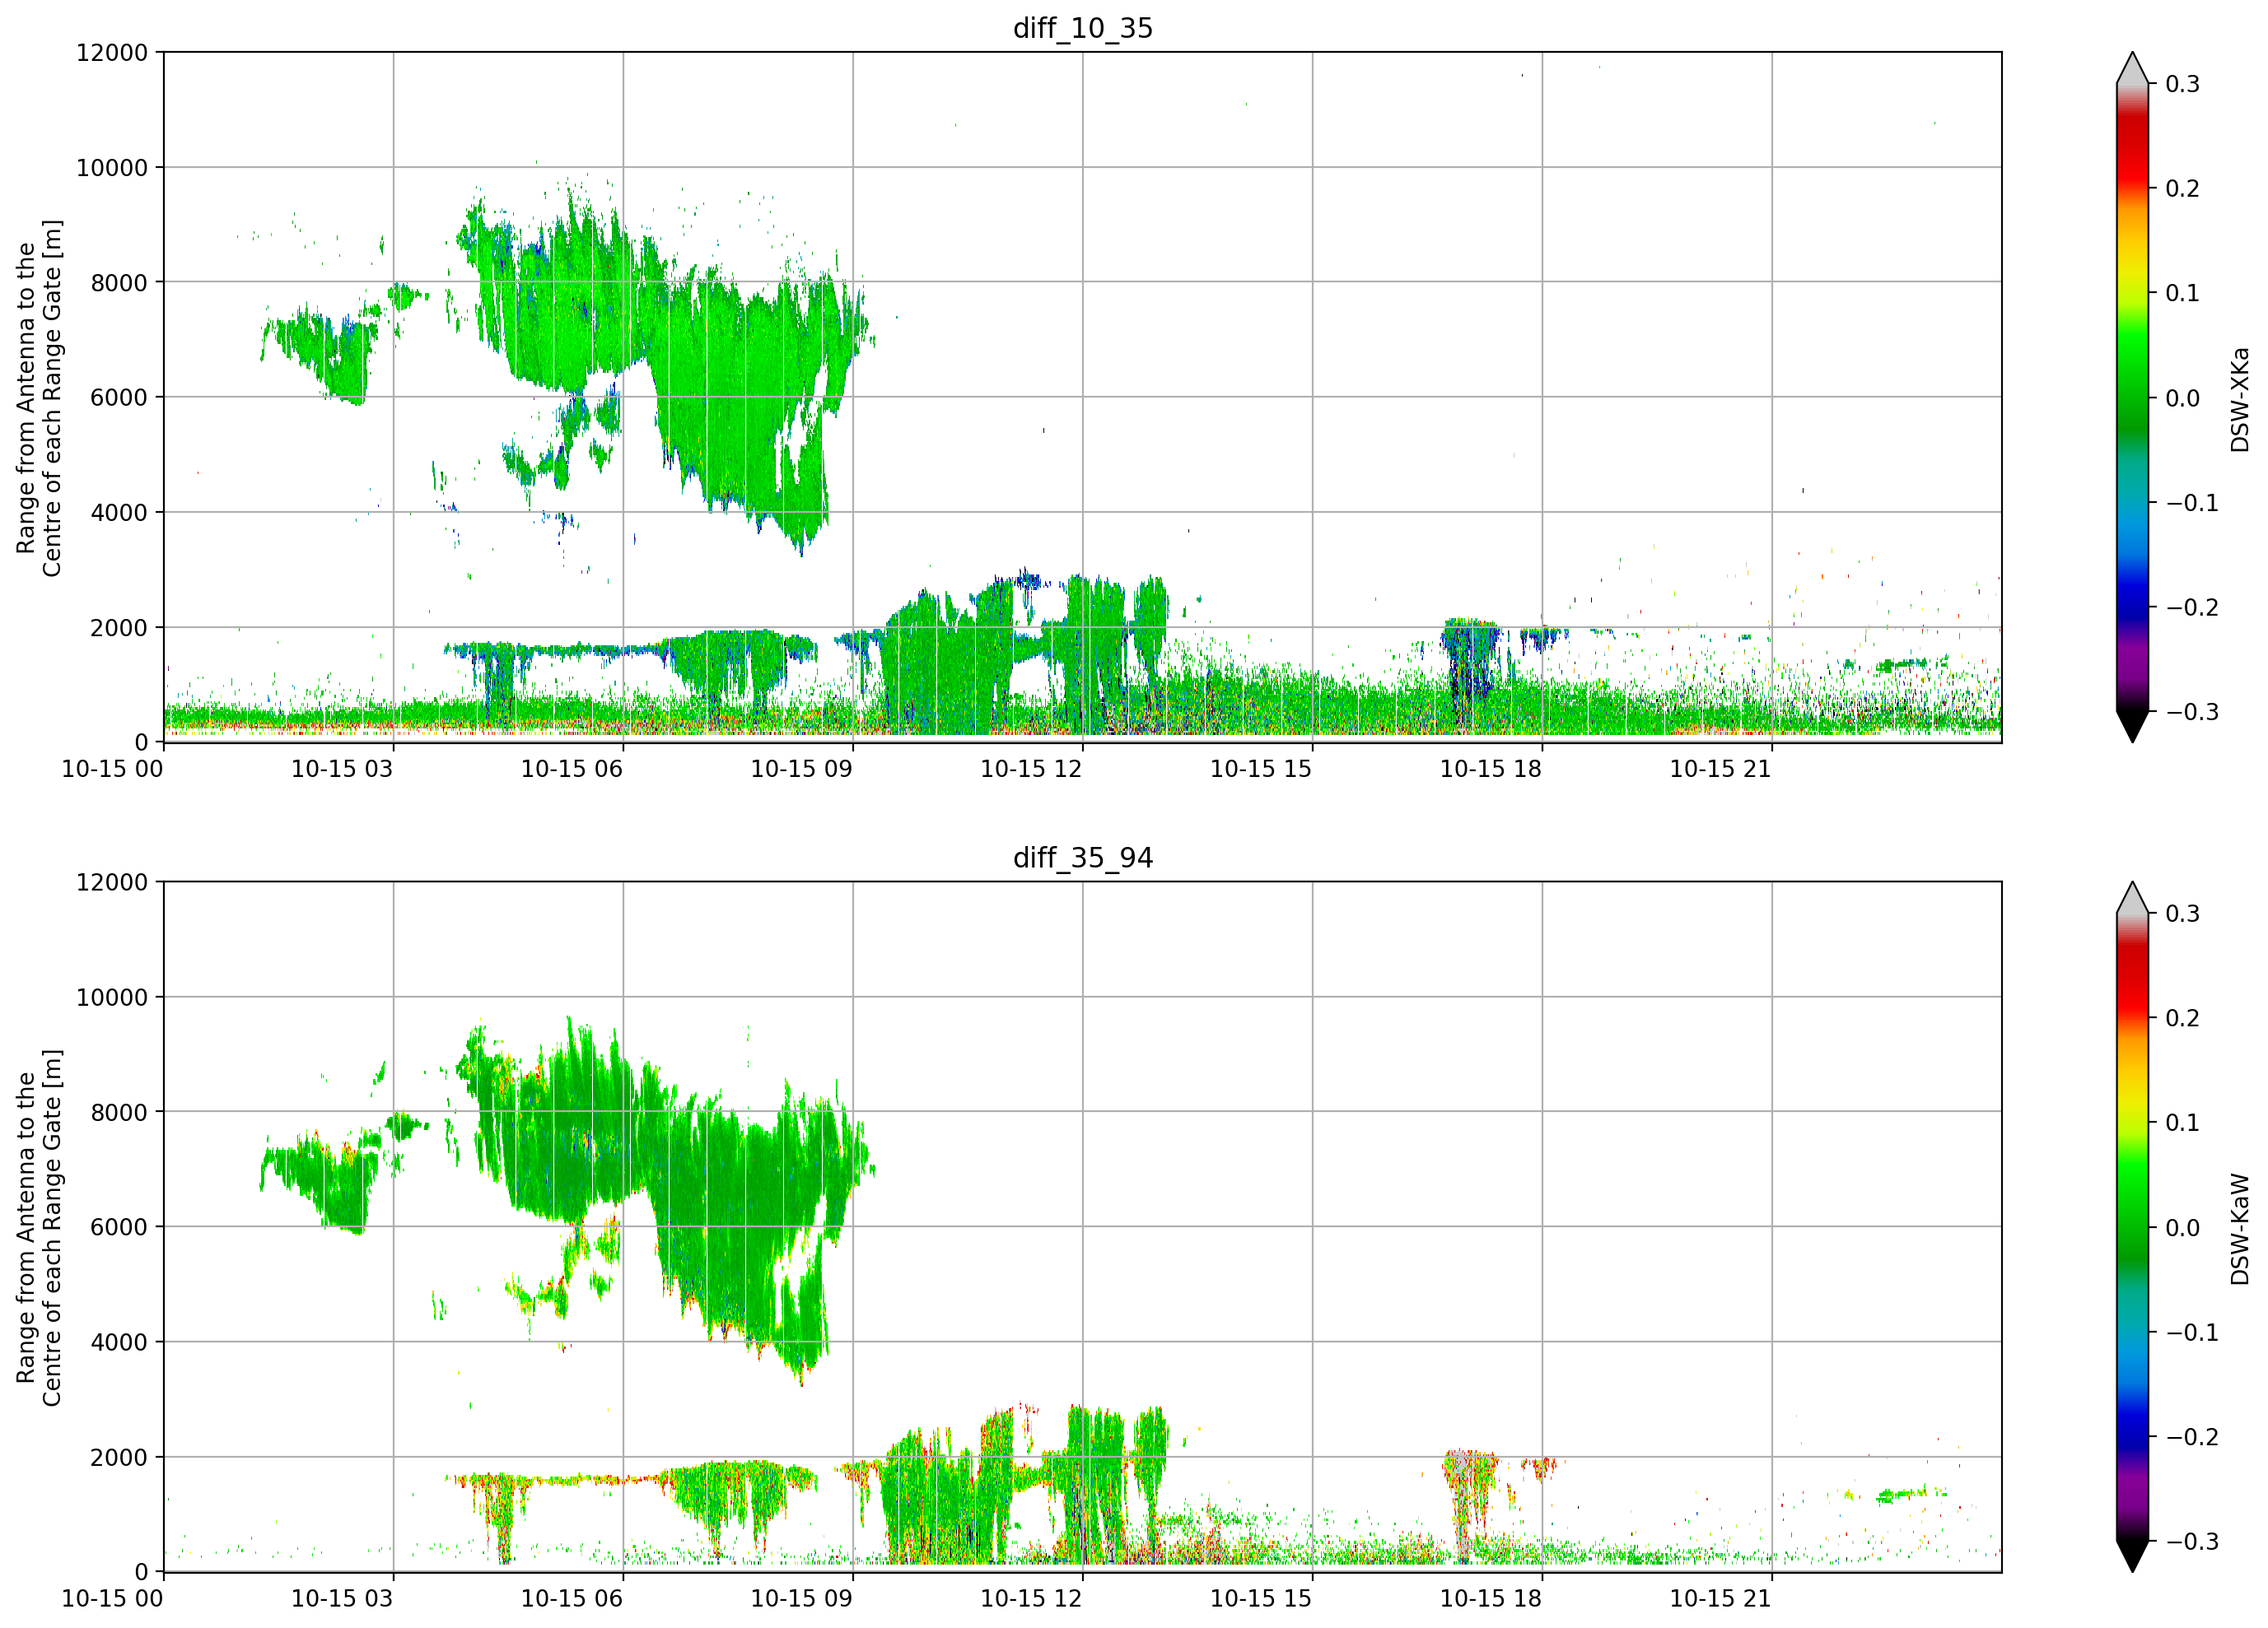
Task: Click '10-15 12' x-tick under diff_10_35 plot
Action: tap(1031, 769)
